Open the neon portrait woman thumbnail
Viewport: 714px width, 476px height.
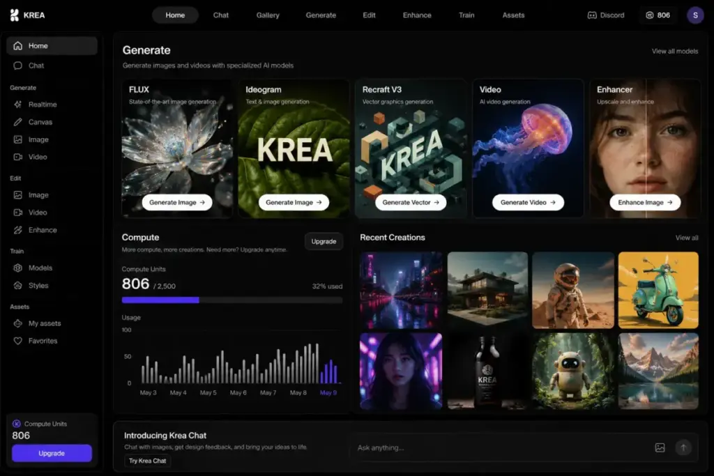point(401,371)
